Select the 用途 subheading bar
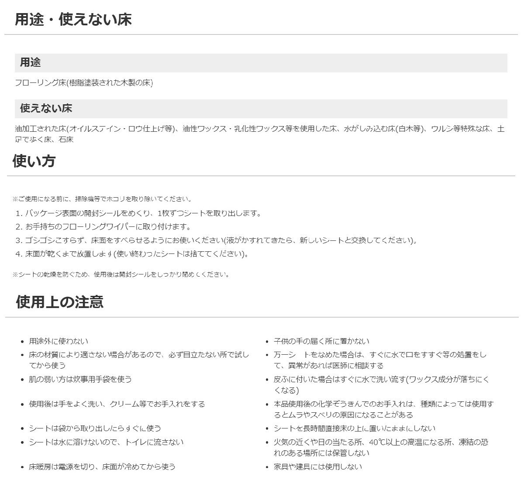Viewport: 524px width, 483px height. [261, 63]
